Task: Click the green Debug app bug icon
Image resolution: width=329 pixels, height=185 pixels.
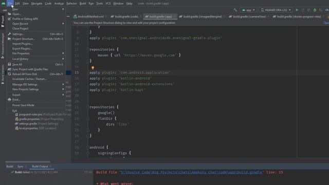Action: [x=315, y=10]
